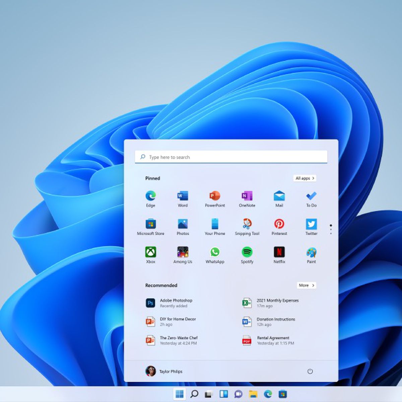Open Taylor Philips user account menu
402x402 pixels.
[164, 371]
